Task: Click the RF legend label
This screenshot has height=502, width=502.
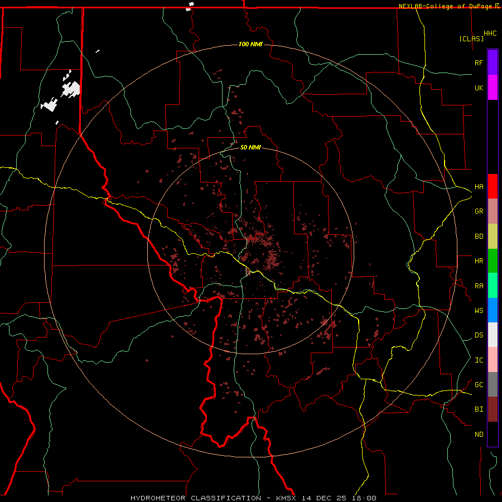Action: [x=479, y=62]
